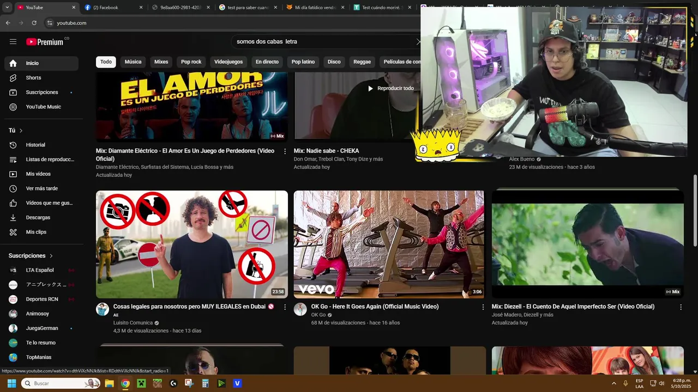
Task: Select the Pop latino filter chip
Action: point(303,62)
